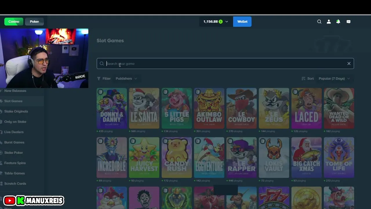Open the Eggventure slot

pos(209,158)
